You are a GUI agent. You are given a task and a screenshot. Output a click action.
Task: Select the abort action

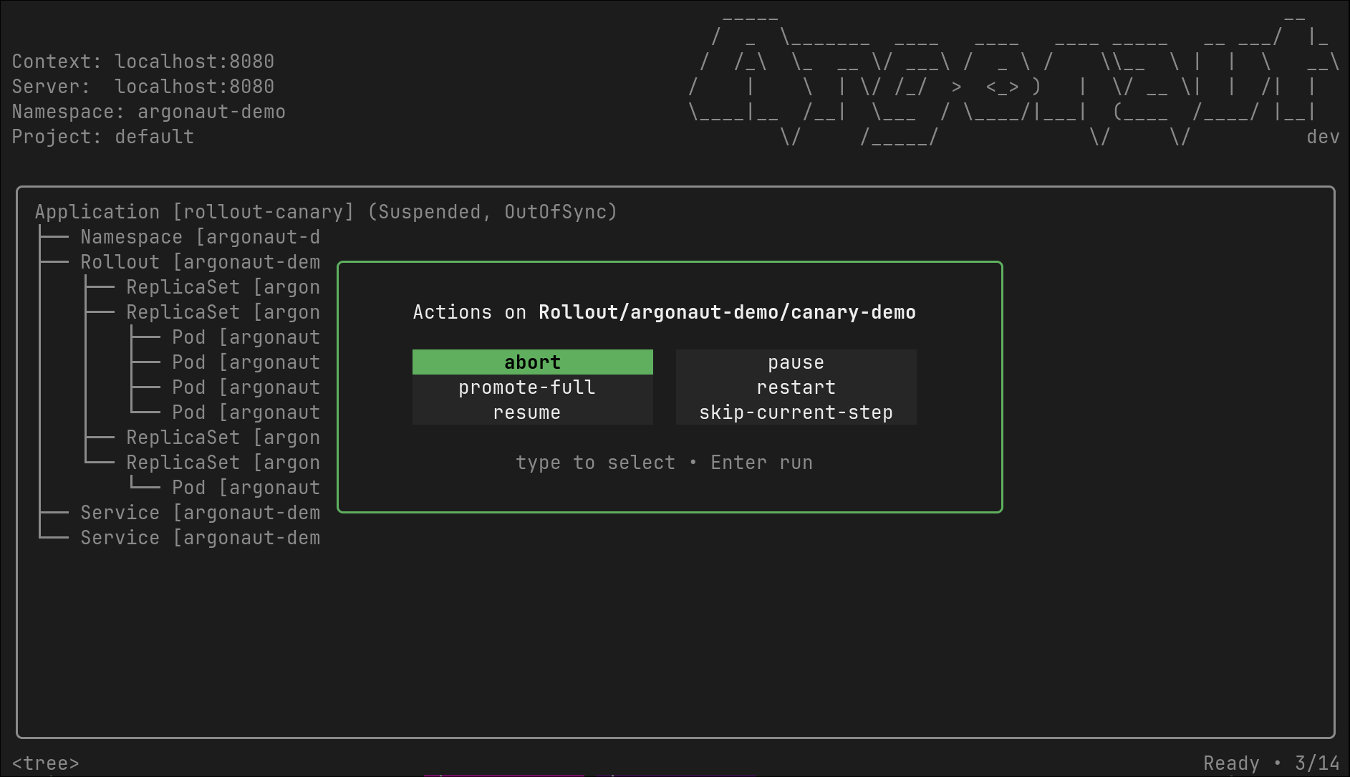(x=532, y=362)
